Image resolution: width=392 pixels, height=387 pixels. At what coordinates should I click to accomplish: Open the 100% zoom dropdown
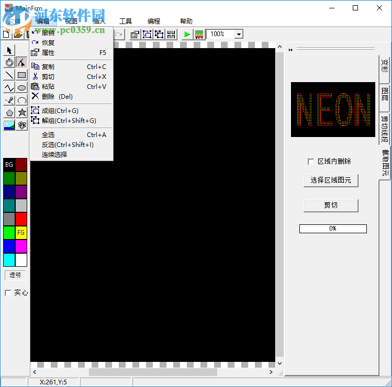click(239, 34)
